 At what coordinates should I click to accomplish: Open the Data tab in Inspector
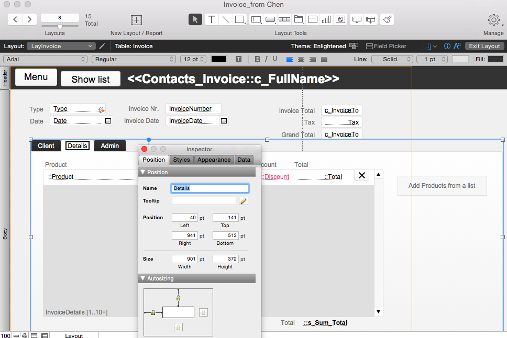tap(244, 160)
